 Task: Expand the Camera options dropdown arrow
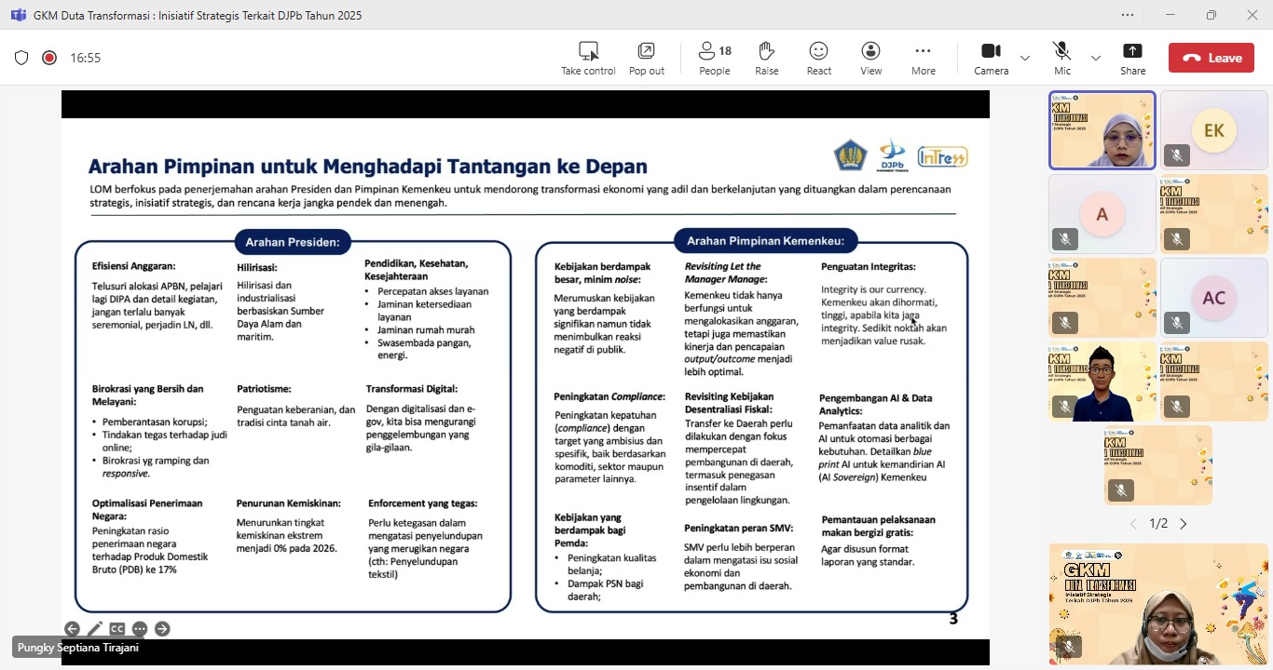coord(1025,58)
